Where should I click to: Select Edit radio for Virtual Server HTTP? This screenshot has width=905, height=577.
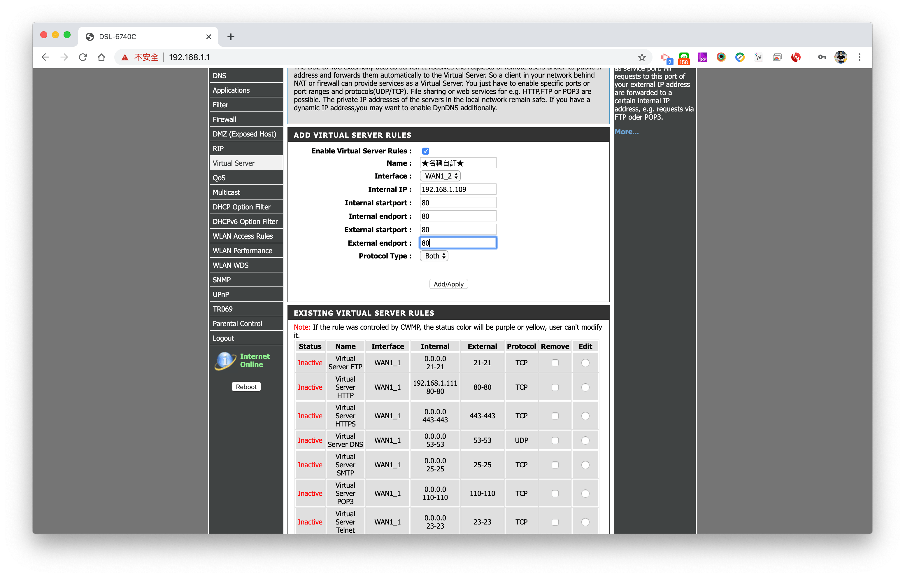point(585,387)
